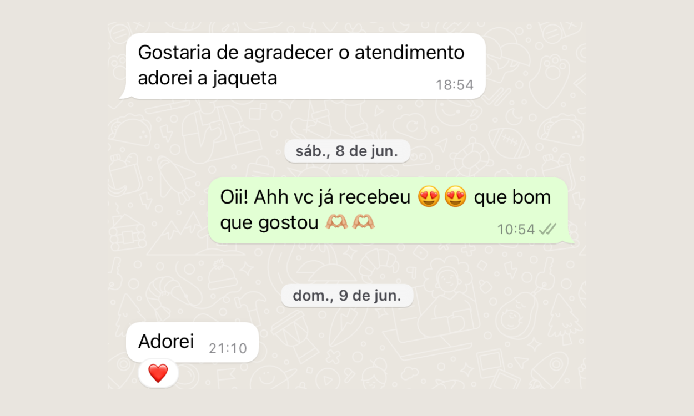Click the first heart-eyes emoji in green message
694x416 pixels.
coord(429,196)
